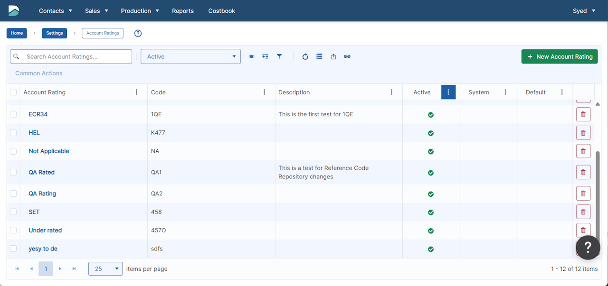Toggle the eye visibility icon in toolbar
The image size is (608, 286).
[x=251, y=56]
